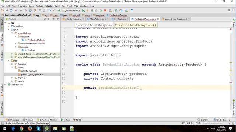Collapse the java folder

(9, 30)
